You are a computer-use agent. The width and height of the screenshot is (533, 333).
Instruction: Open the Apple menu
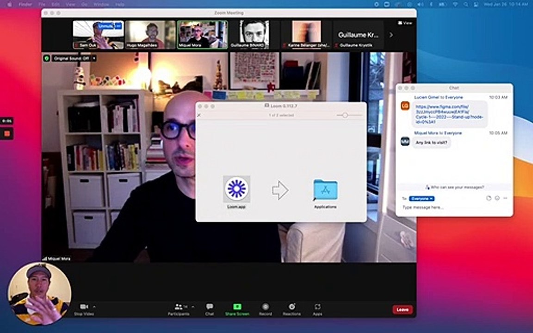[x=10, y=5]
